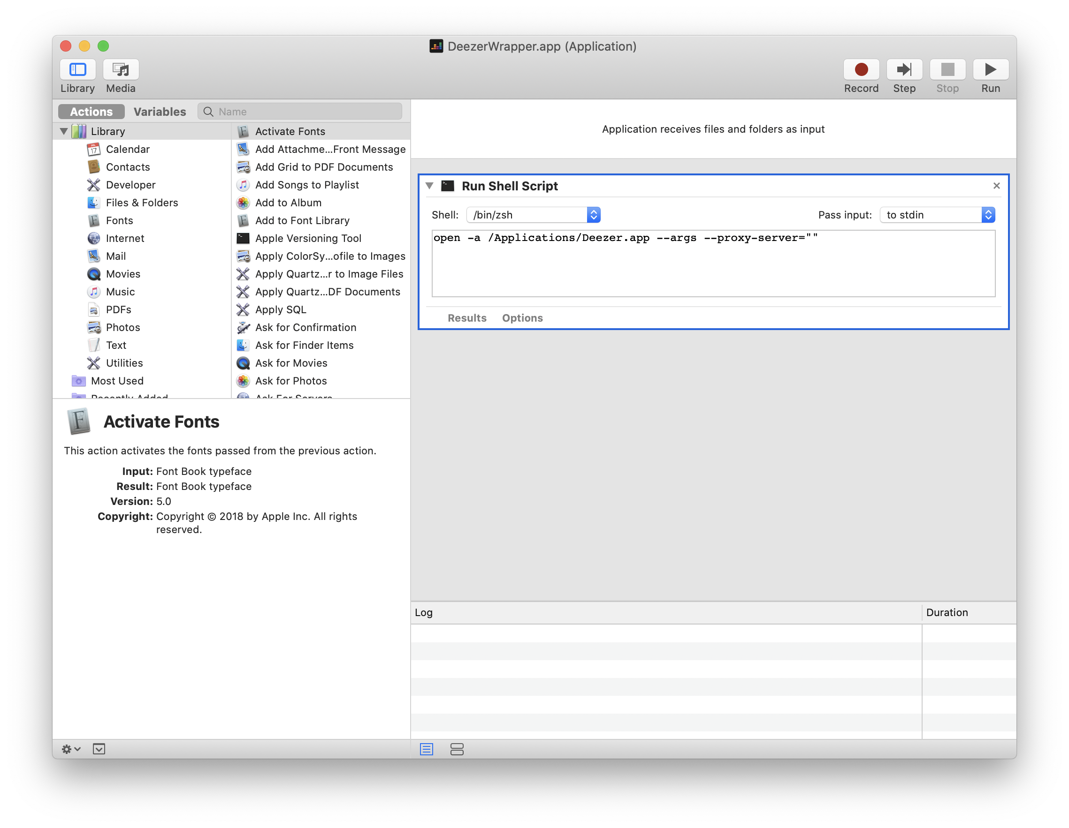Select the Mail category
Viewport: 1069px width, 828px height.
(116, 256)
